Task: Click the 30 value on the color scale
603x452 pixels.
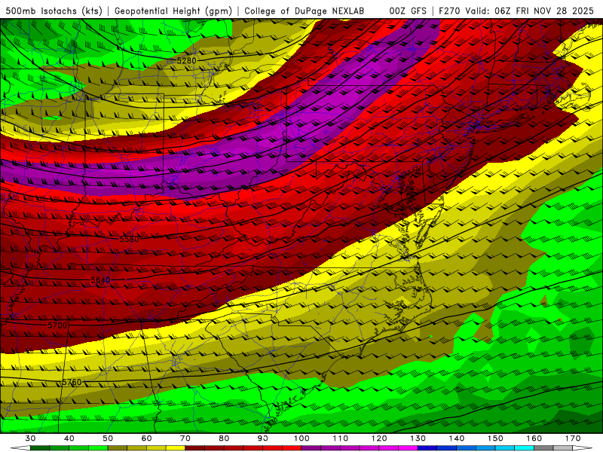Action: pyautogui.click(x=30, y=438)
